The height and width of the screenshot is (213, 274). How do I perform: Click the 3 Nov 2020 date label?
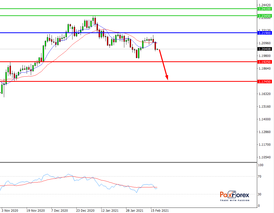(10, 211)
